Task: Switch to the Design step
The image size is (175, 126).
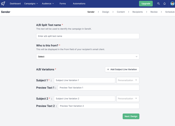Action: (x=106, y=12)
